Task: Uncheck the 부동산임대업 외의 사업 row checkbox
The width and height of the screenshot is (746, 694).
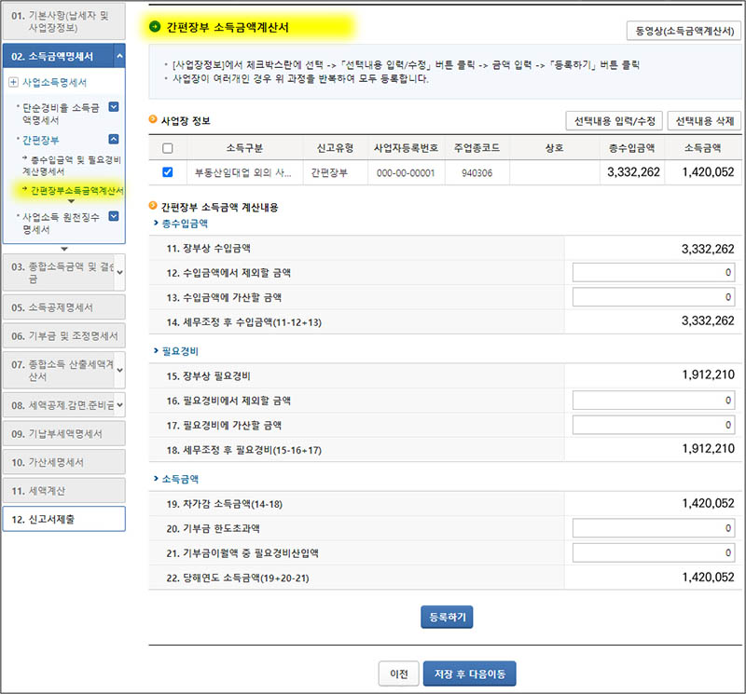Action: pos(168,172)
